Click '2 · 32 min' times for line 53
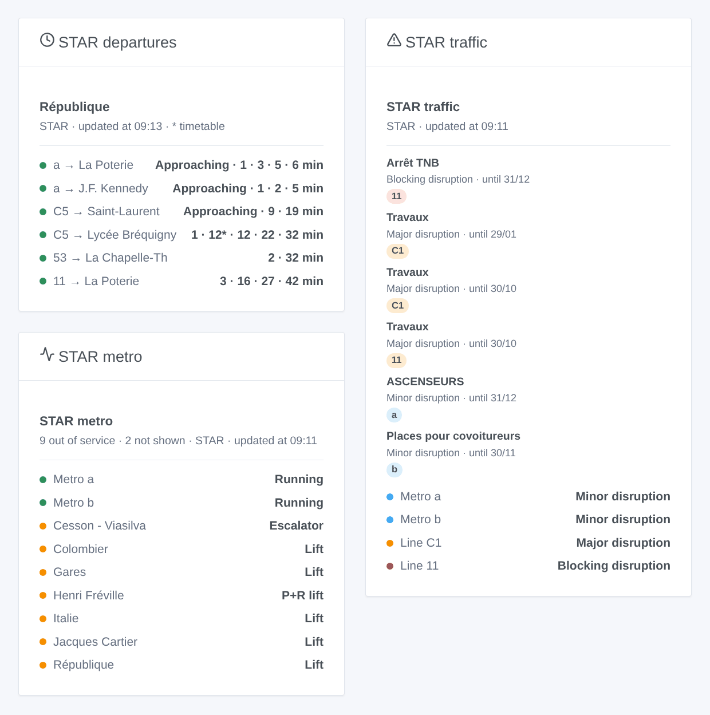 click(295, 258)
